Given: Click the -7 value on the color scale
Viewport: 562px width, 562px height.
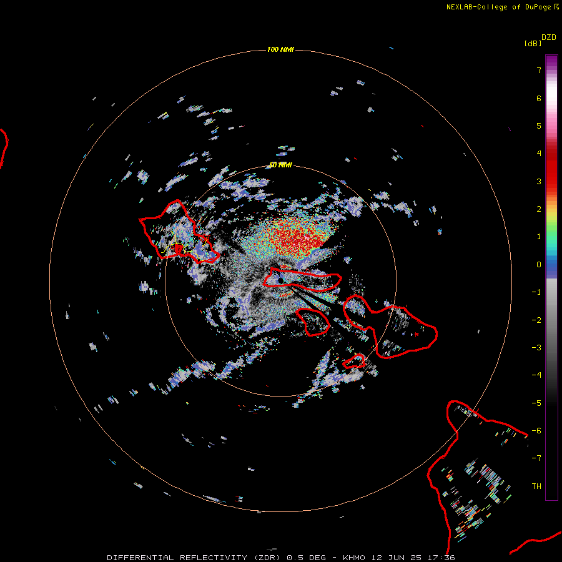Looking at the screenshot, I should tap(536, 458).
